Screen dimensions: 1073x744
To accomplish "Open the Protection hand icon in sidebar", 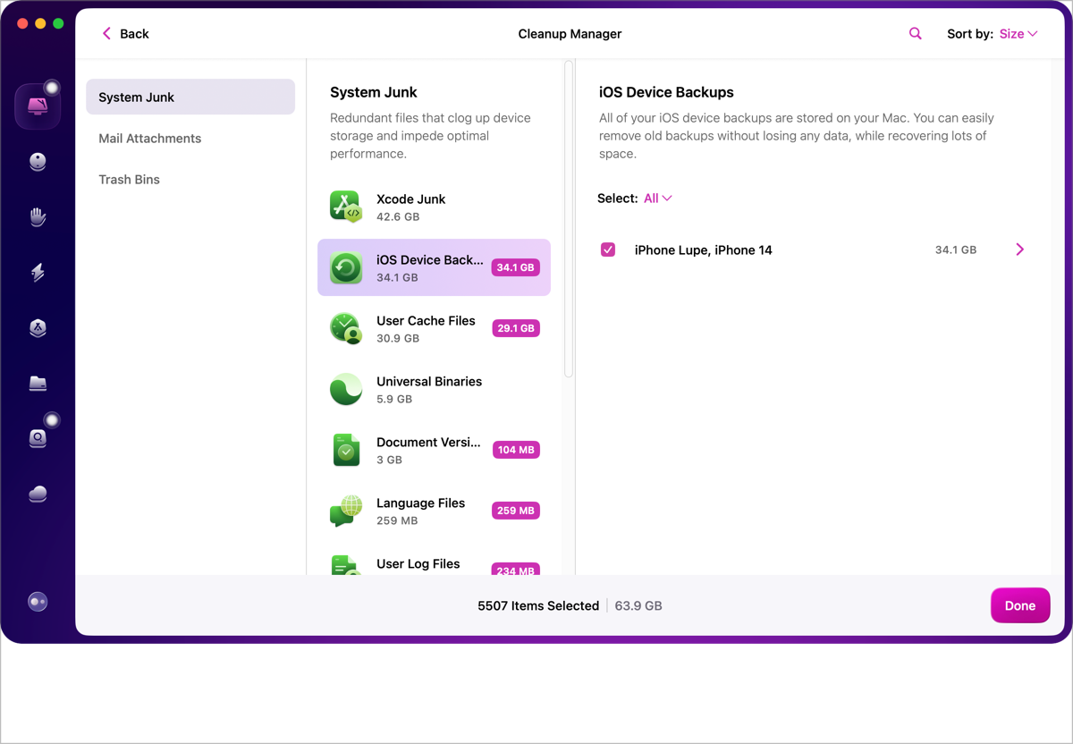I will [38, 217].
